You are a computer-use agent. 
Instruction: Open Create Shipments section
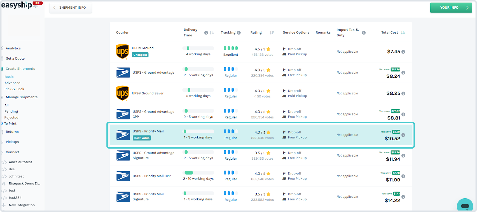point(20,69)
